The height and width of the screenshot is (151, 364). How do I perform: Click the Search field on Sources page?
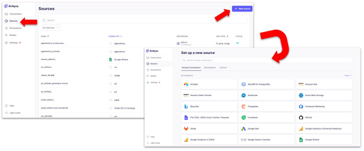(x=144, y=20)
